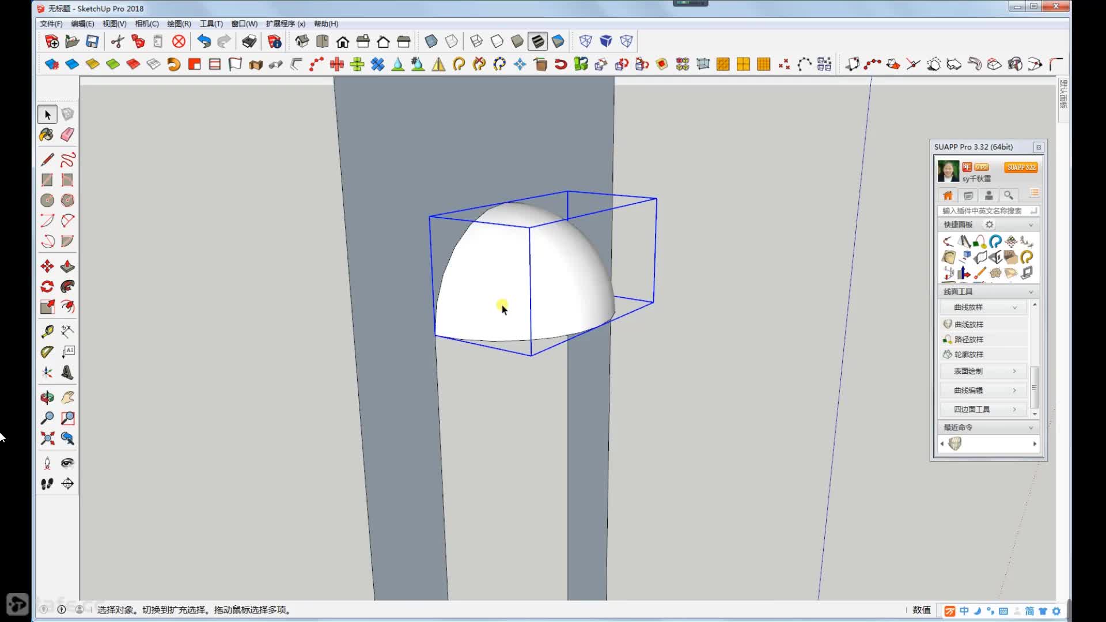Collapse the 线面工具 section
The width and height of the screenshot is (1106, 622).
click(x=1031, y=292)
